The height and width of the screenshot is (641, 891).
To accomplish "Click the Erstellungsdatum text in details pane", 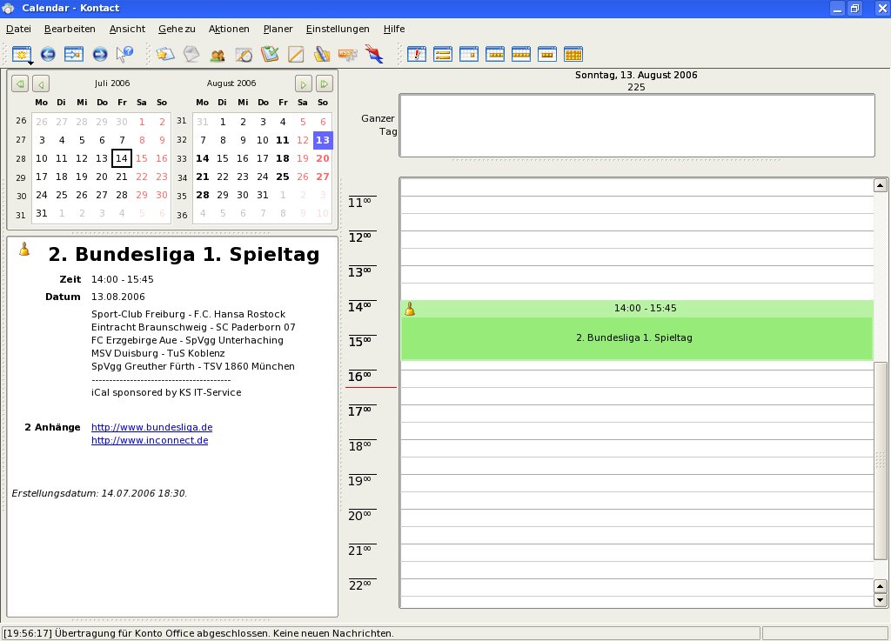I will pyautogui.click(x=99, y=493).
